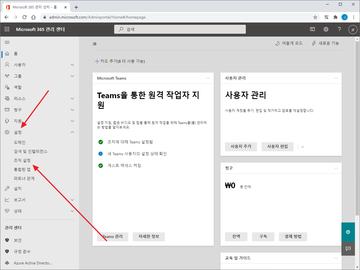Image resolution: width=360 pixels, height=270 pixels.
Task: Click the Teams 관리 button
Action: 112,237
